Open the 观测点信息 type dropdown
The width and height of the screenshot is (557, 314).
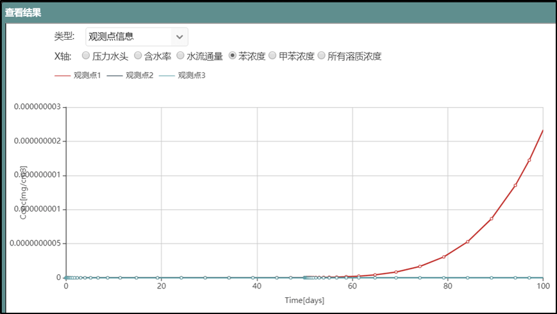pyautogui.click(x=136, y=36)
